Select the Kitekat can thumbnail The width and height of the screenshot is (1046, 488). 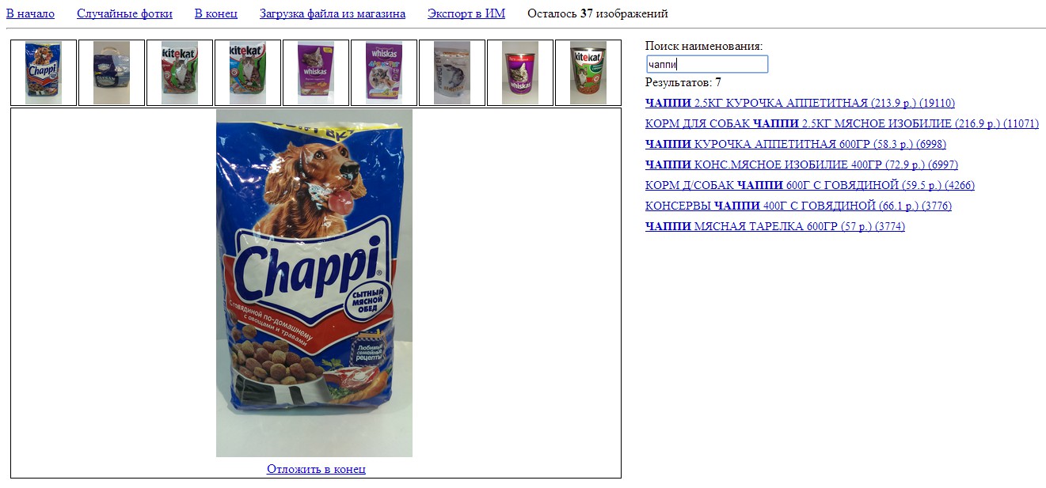coord(588,73)
